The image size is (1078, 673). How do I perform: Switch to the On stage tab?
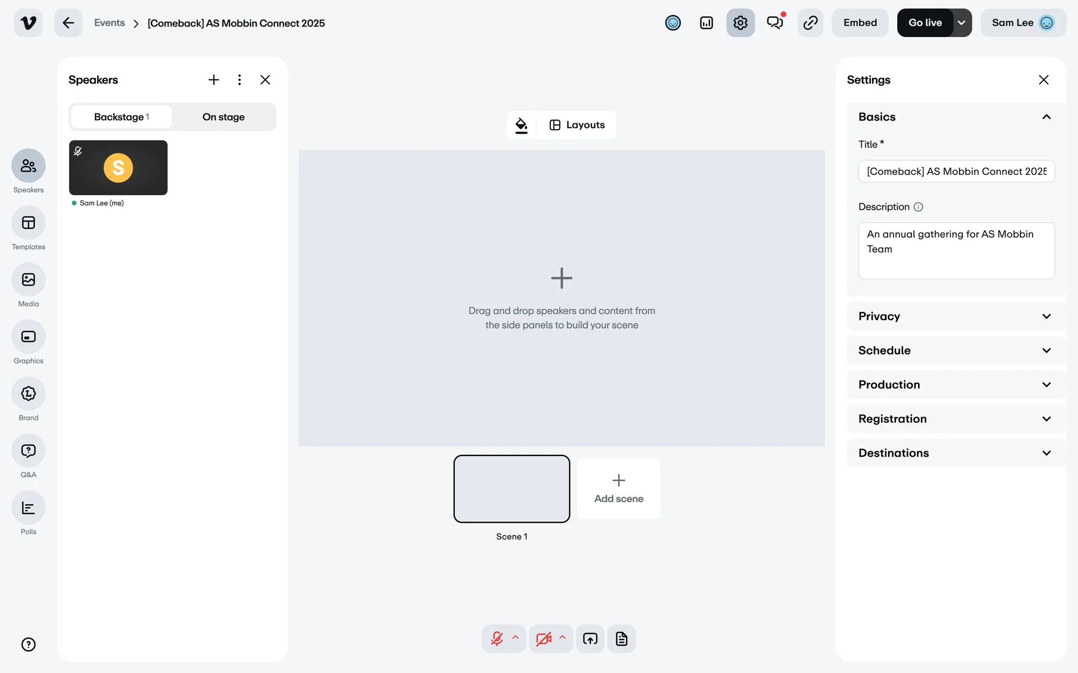223,117
